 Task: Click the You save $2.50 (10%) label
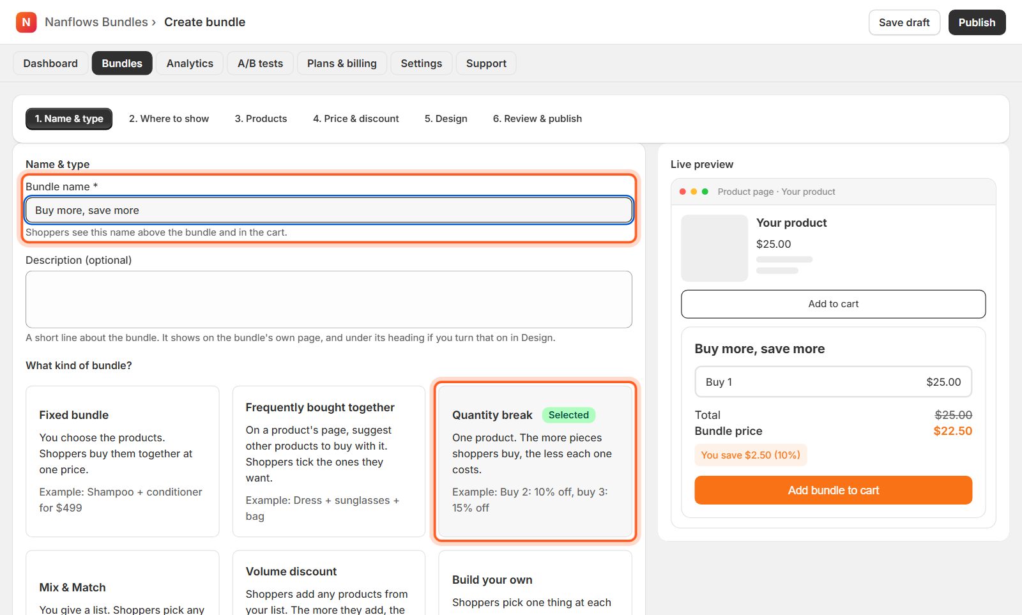point(751,455)
